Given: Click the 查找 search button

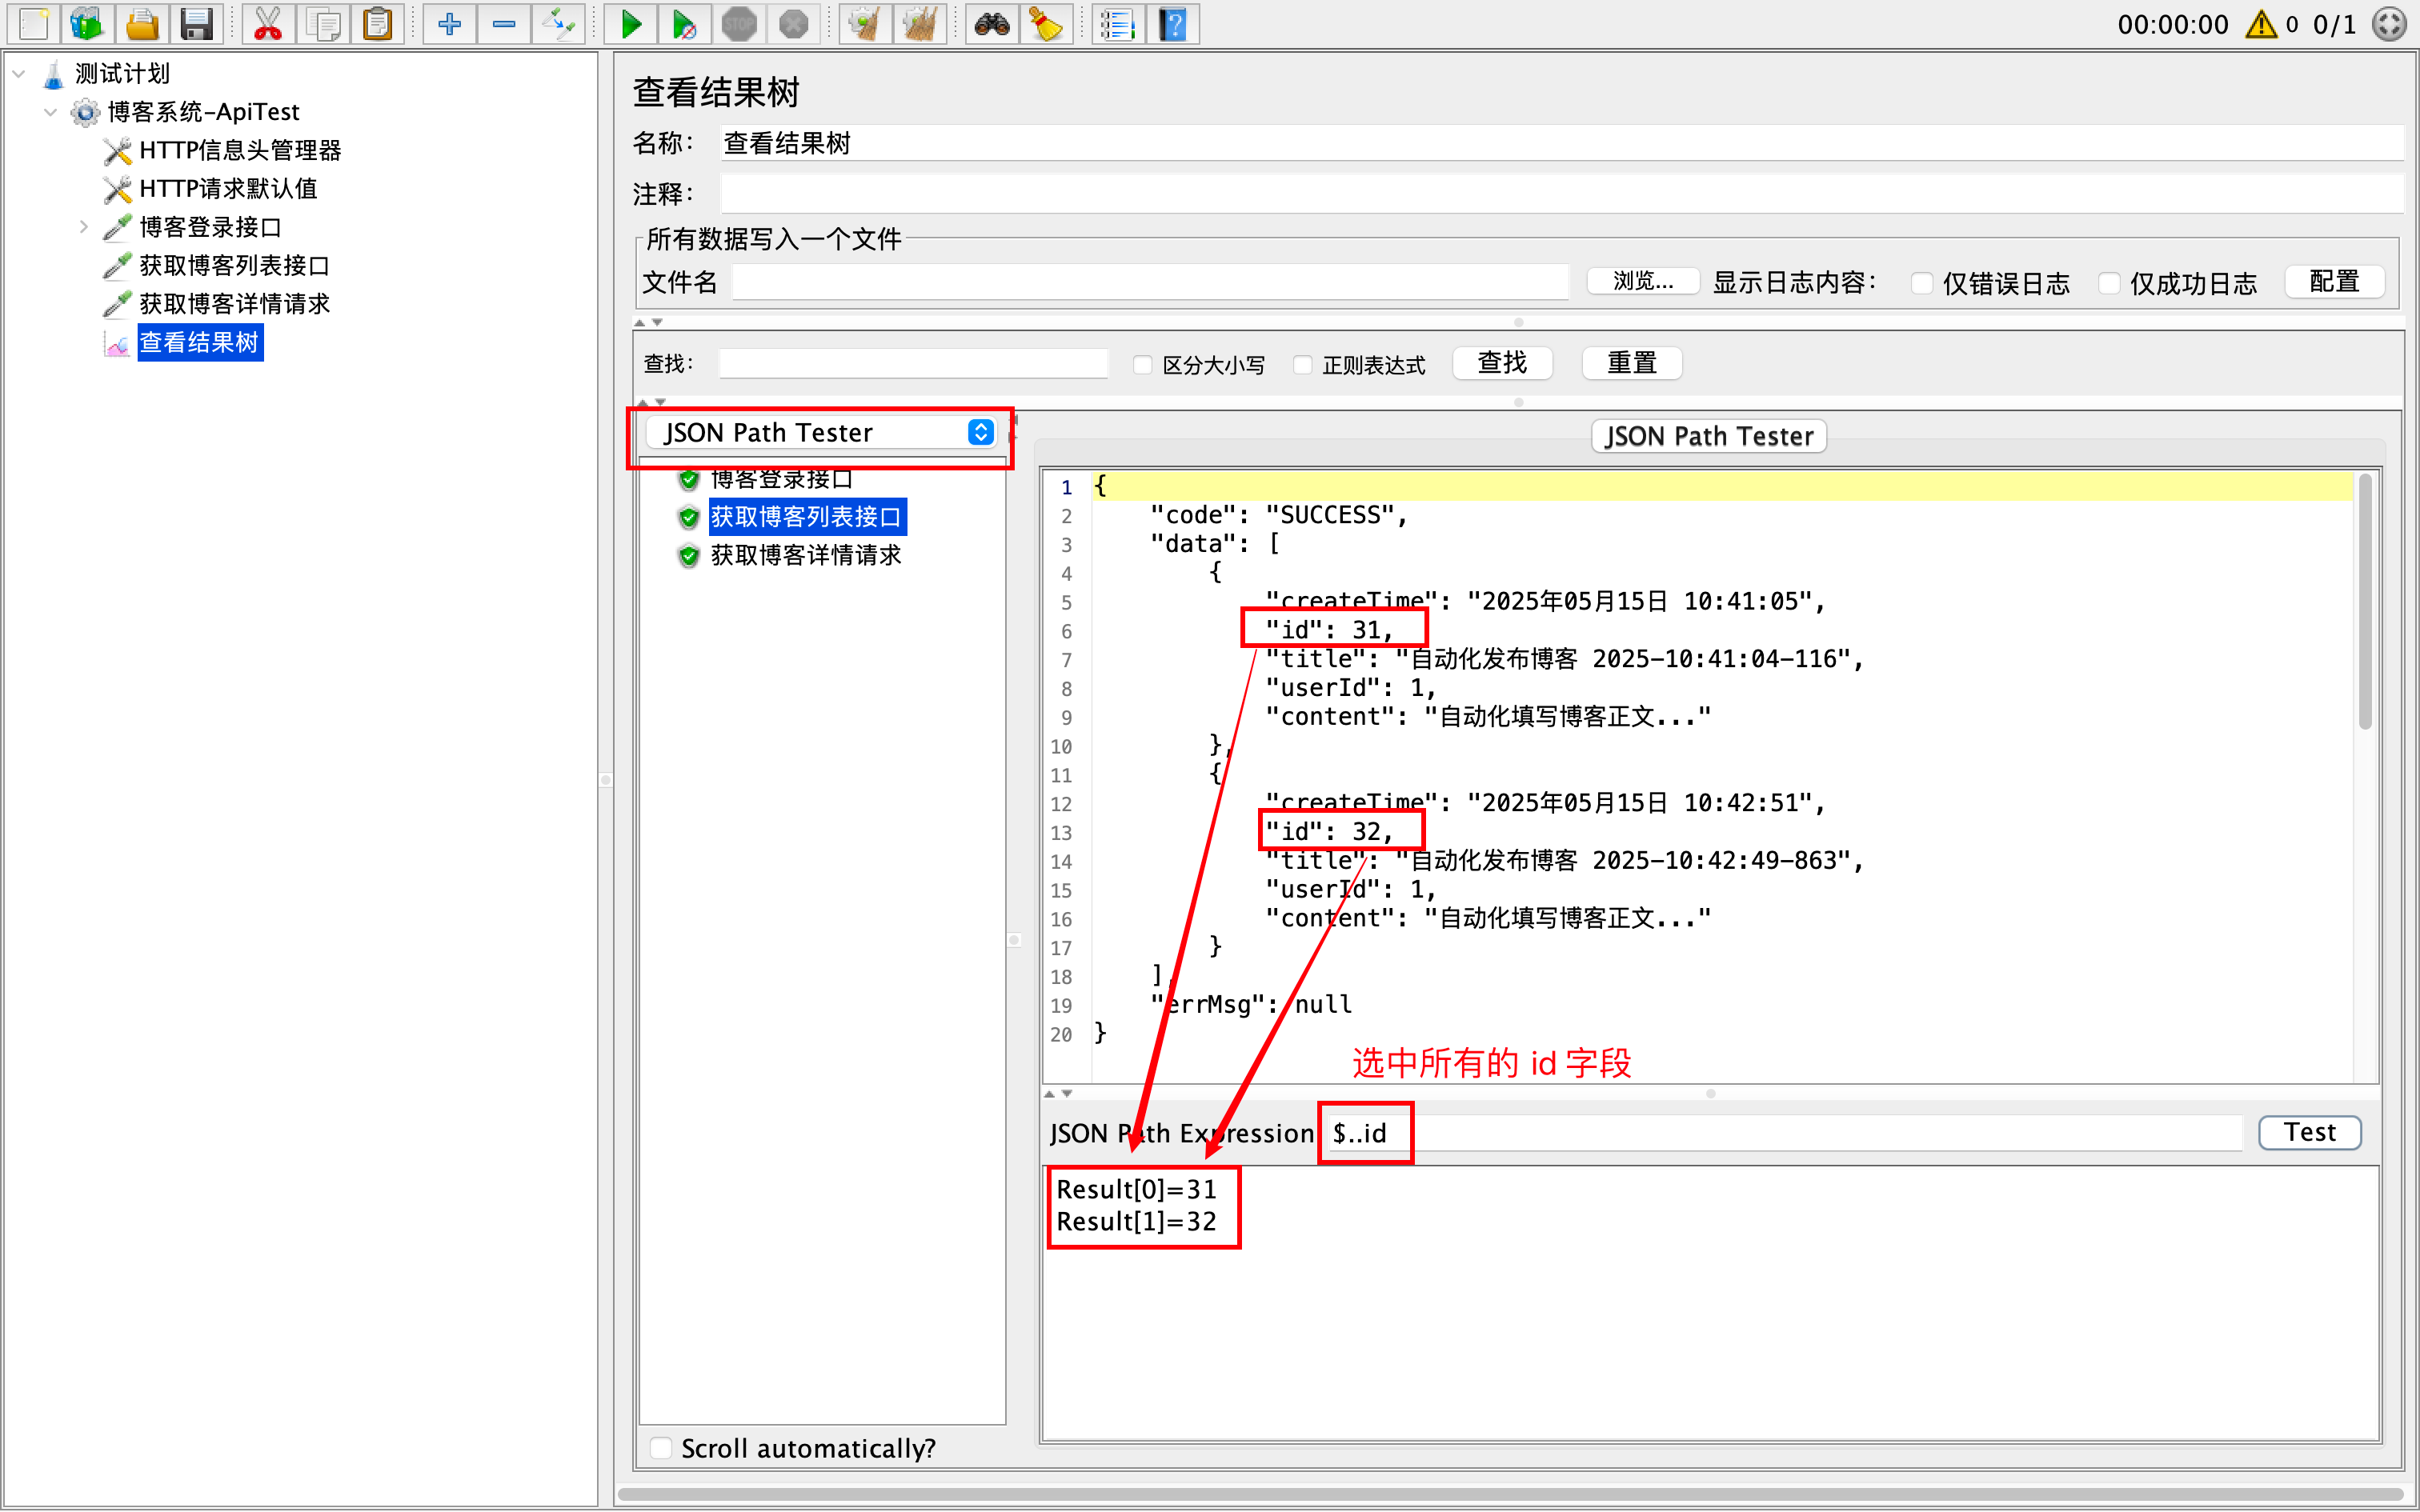Looking at the screenshot, I should (x=1502, y=363).
